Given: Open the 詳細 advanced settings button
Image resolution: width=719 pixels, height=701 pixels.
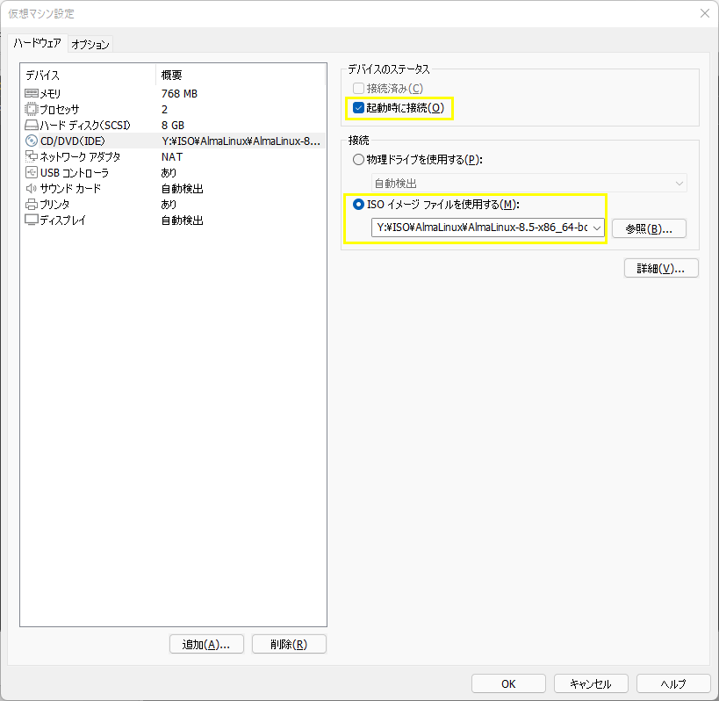Looking at the screenshot, I should point(660,269).
